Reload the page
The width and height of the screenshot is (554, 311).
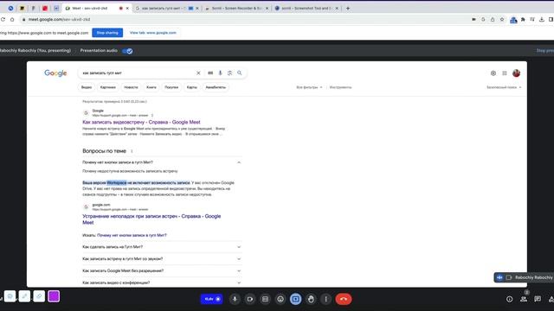pyautogui.click(x=3, y=19)
